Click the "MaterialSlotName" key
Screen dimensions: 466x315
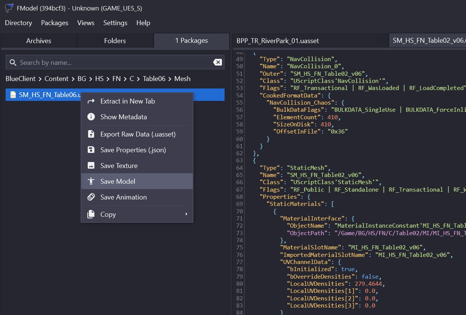[310, 247]
